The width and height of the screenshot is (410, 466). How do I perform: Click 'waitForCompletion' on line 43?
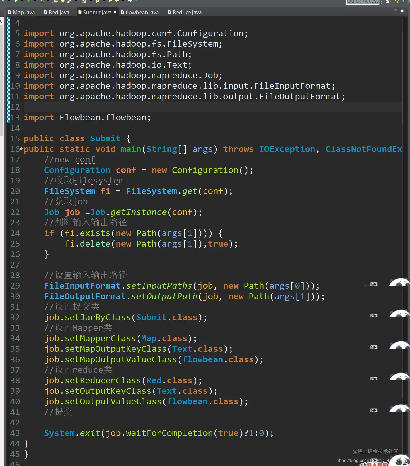169,433
